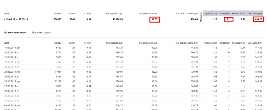Image resolution: width=267 pixels, height=110 pixels.
Task: Click the highlighted 19.67 average click price
Action: pos(155,19)
